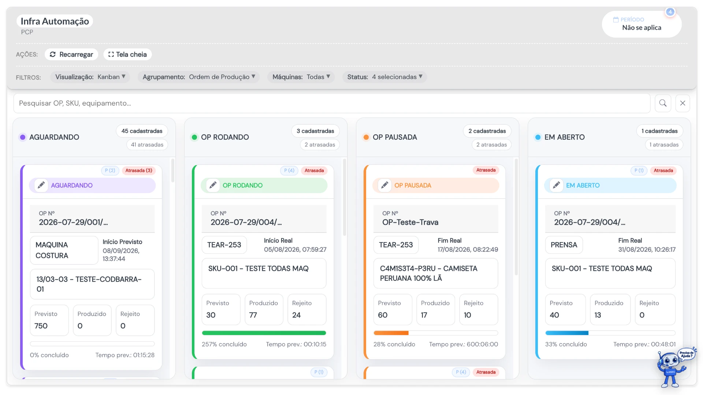Click the 13/03-03 - TESTE-CODBARRA-01 product
The width and height of the screenshot is (703, 395).
point(92,284)
